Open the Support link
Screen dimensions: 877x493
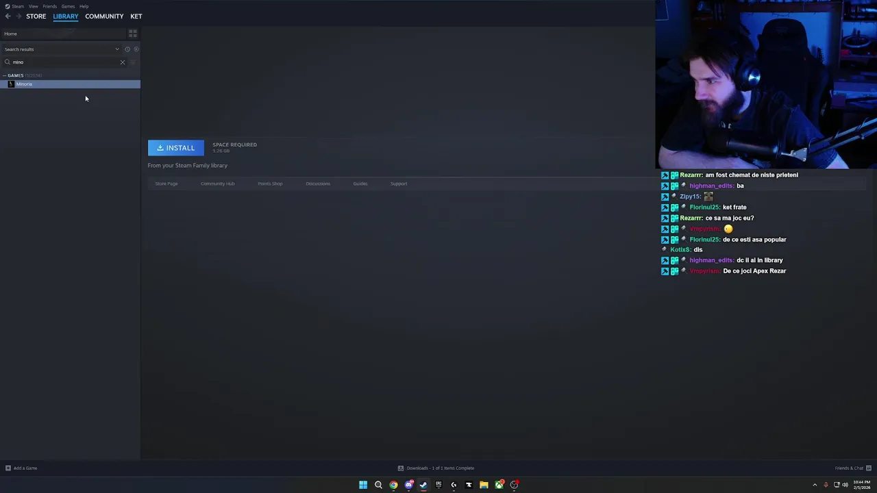399,184
